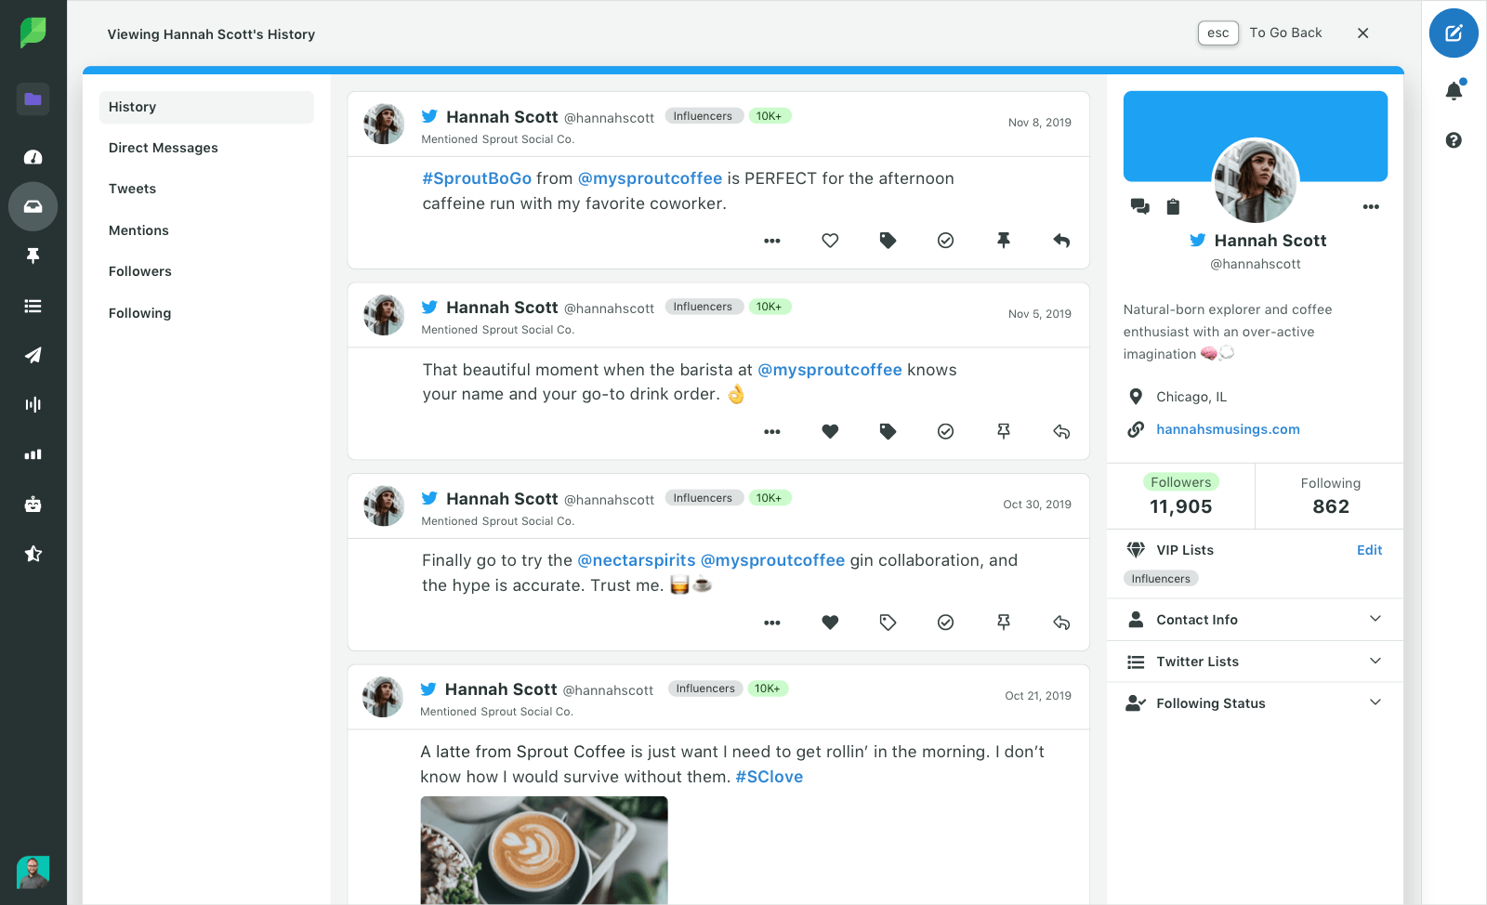Open the automation bot icon in sidebar

coord(33,504)
